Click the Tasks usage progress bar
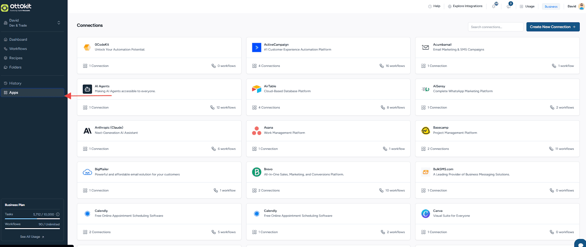The height and width of the screenshot is (247, 586). pyautogui.click(x=32, y=219)
